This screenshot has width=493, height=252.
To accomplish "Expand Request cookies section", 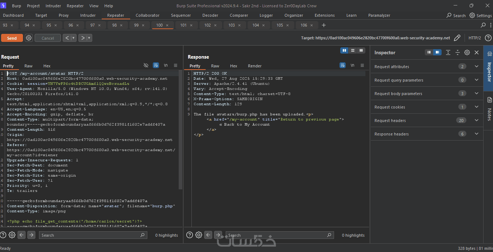I will (476, 107).
